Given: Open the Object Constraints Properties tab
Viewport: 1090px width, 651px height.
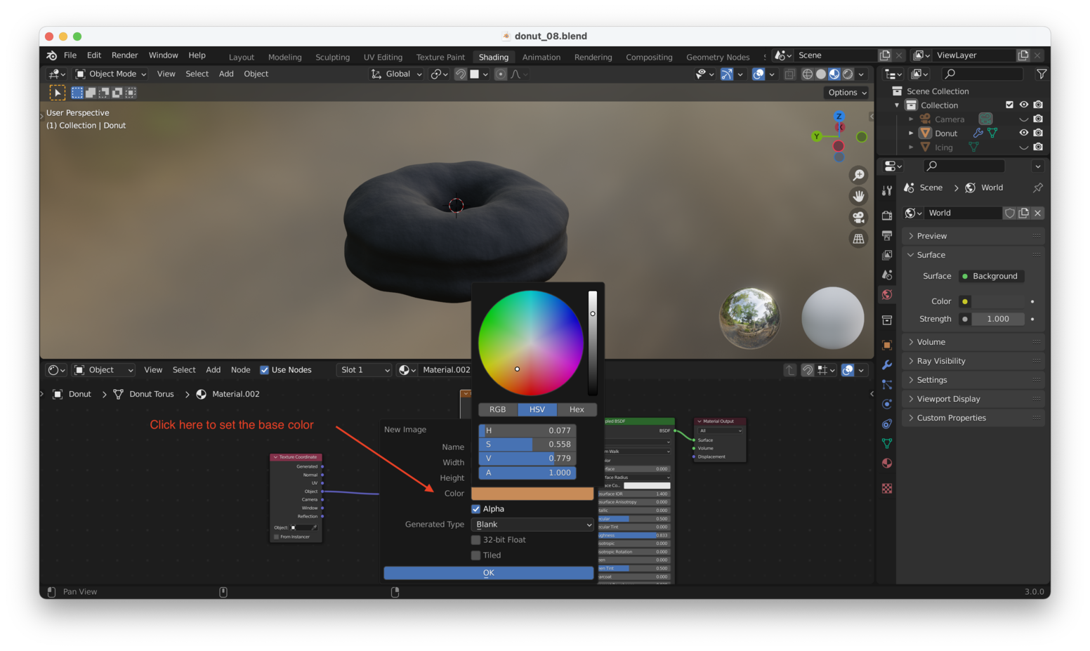Looking at the screenshot, I should (x=887, y=423).
